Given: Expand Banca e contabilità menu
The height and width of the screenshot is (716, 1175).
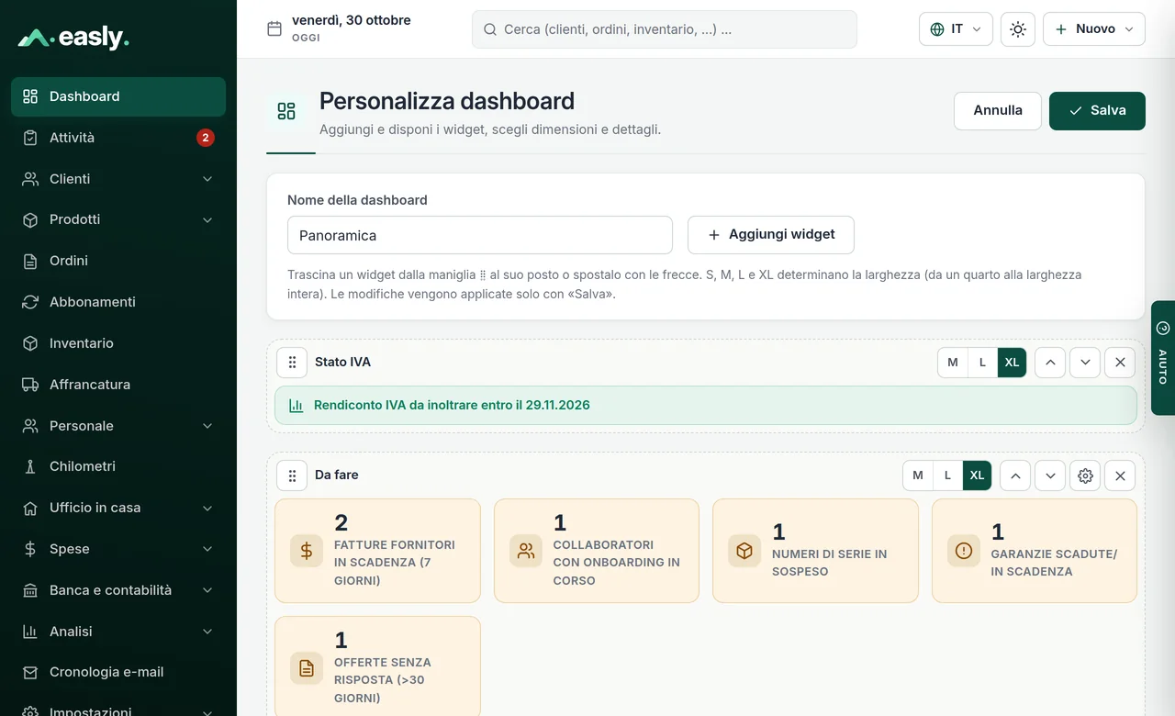Looking at the screenshot, I should coord(207,590).
